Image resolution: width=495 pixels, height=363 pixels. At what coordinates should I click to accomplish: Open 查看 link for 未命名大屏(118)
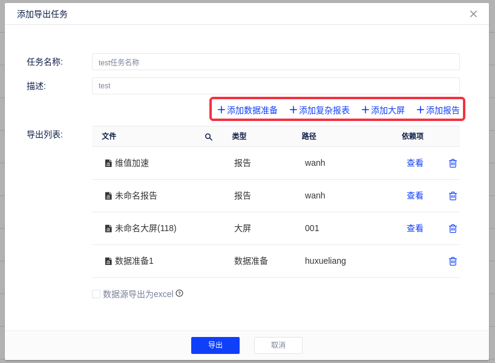(415, 229)
